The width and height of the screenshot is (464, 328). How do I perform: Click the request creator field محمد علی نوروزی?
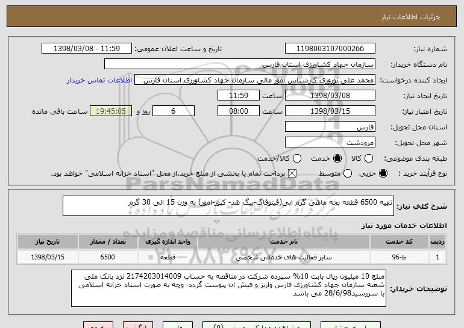(x=255, y=80)
